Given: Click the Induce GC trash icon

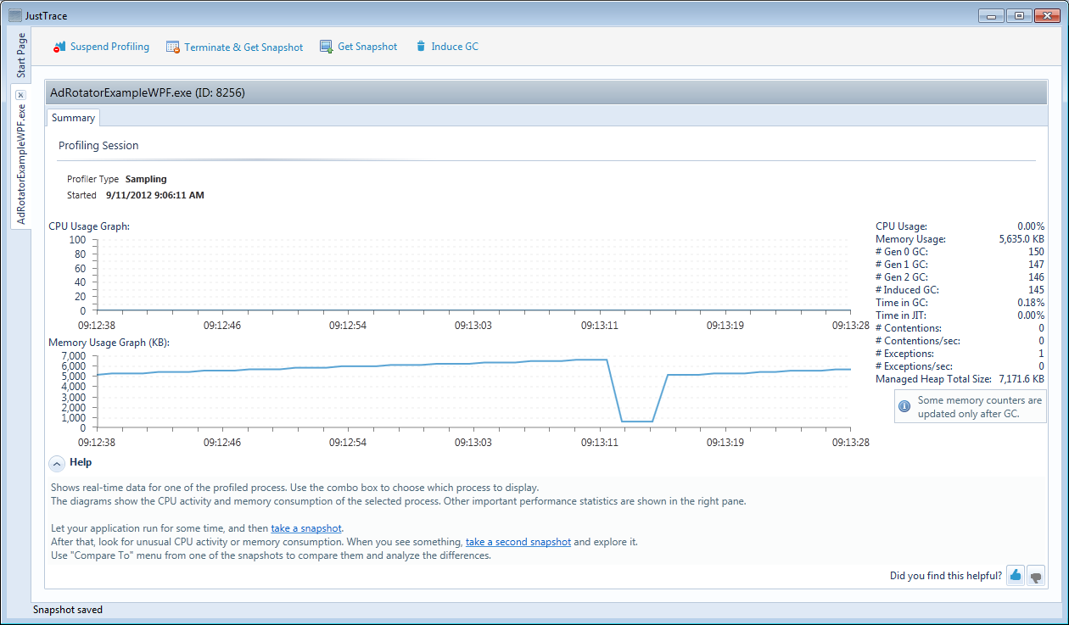Looking at the screenshot, I should click(420, 47).
